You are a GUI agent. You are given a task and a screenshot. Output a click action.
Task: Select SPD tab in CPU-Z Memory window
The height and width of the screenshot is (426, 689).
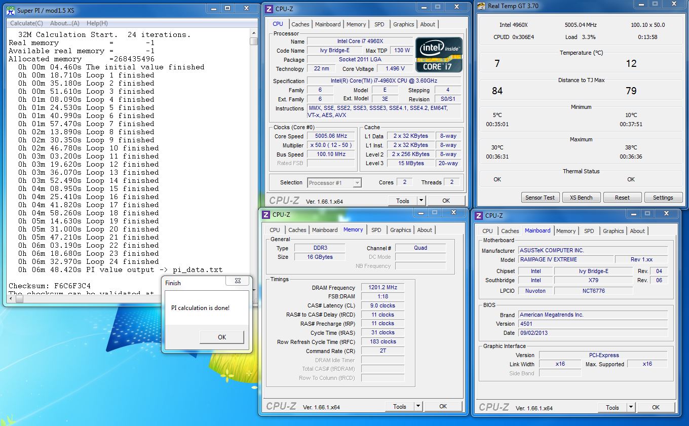(x=376, y=230)
